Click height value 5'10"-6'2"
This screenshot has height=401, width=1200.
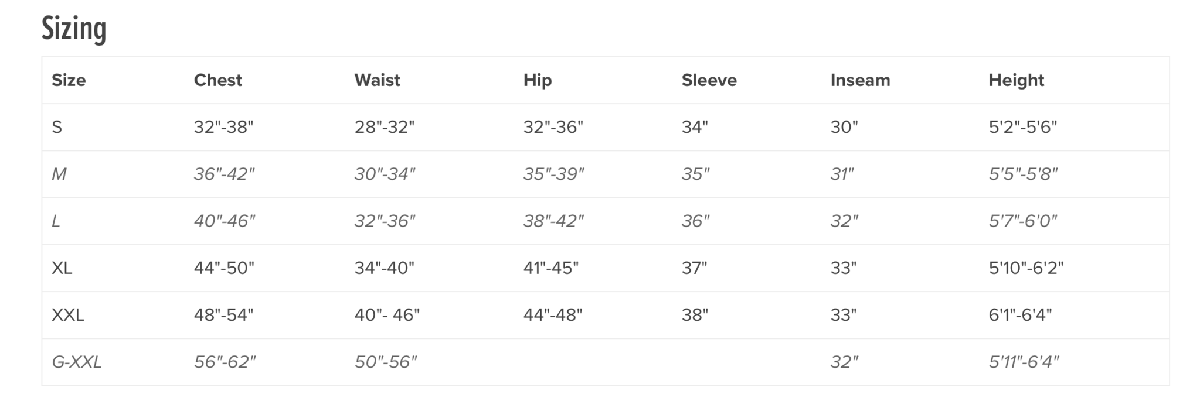(x=1026, y=268)
